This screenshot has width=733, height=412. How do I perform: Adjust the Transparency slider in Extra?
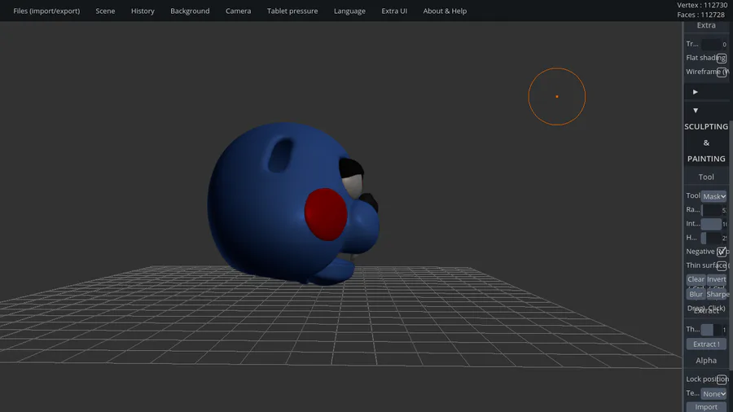[x=711, y=45]
